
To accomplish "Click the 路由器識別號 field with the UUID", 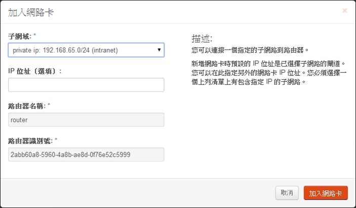I will click(86, 154).
